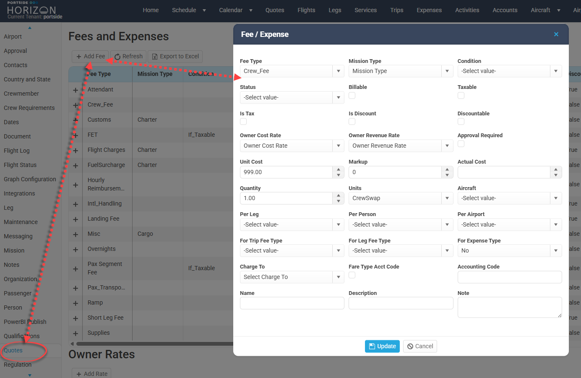Open the Flights menu item

tap(306, 10)
